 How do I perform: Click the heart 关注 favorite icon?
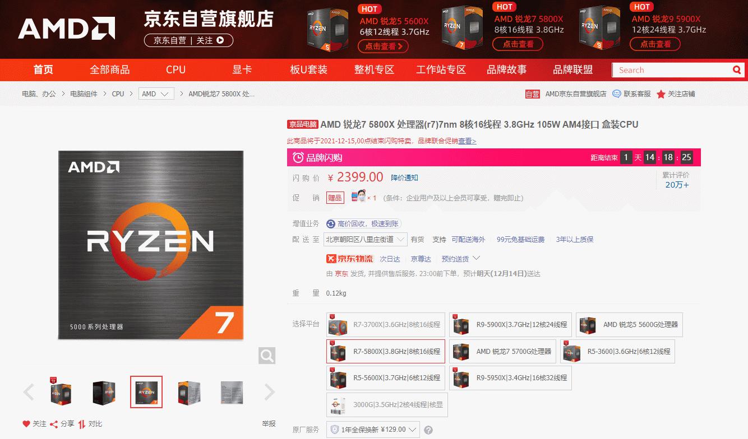26,424
